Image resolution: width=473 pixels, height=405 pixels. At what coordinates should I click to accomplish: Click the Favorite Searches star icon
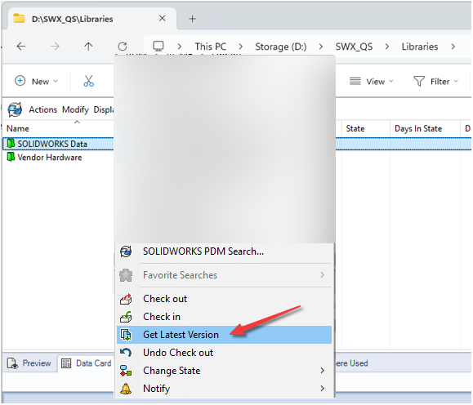point(126,275)
